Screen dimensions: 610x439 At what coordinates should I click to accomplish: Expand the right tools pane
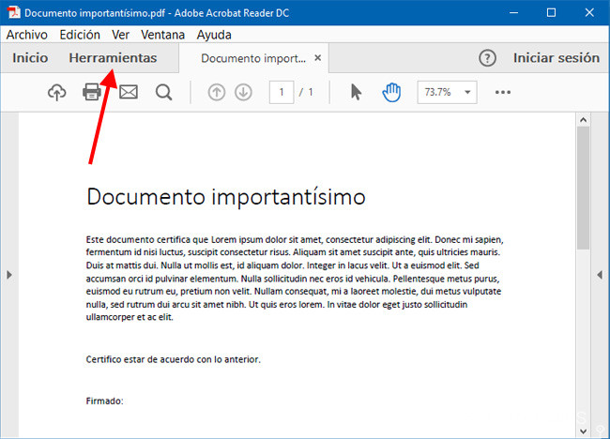pyautogui.click(x=601, y=274)
